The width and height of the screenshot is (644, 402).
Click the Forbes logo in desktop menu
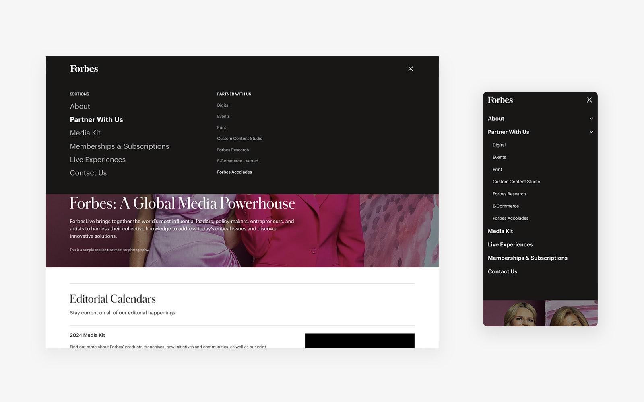click(84, 69)
